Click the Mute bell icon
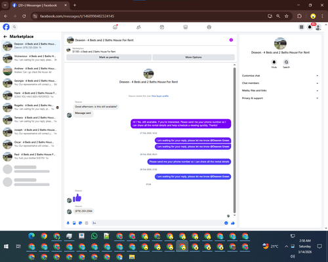Viewport: 328px width, 262px height. pyautogui.click(x=274, y=62)
